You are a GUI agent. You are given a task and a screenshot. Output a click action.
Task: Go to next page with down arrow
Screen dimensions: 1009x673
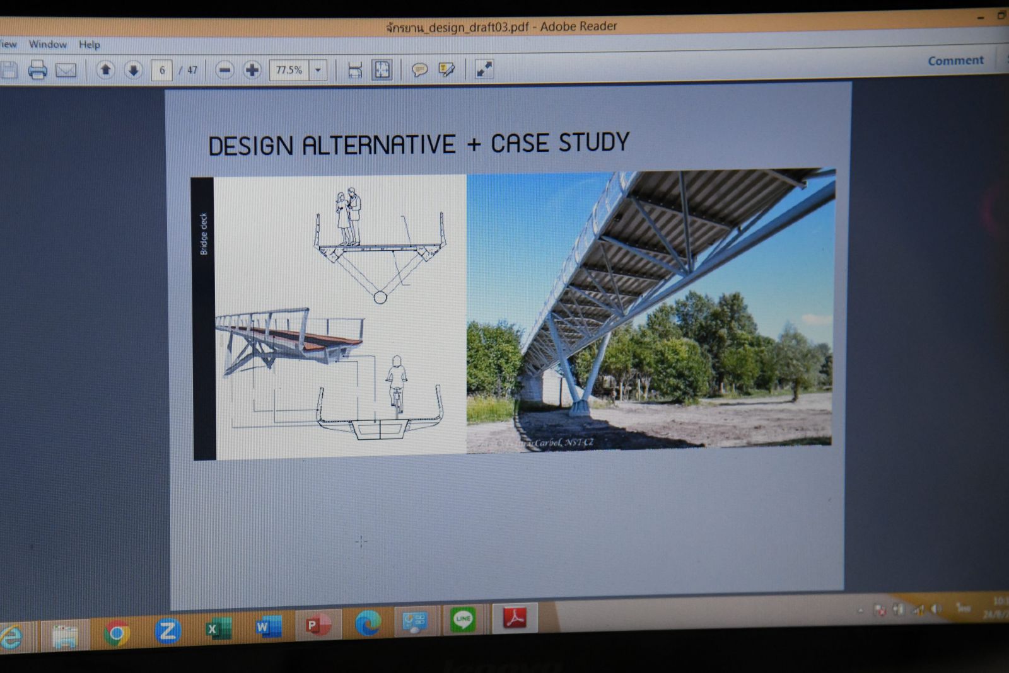[x=133, y=70]
